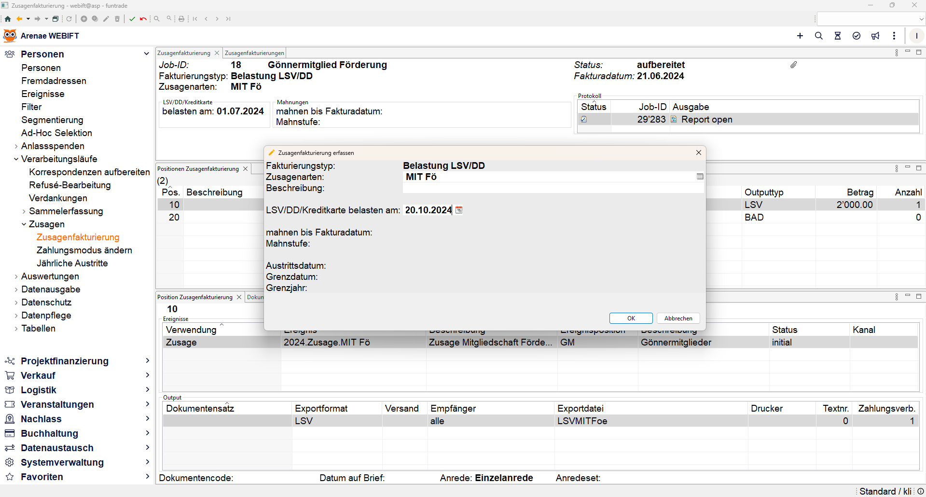The height and width of the screenshot is (497, 926).
Task: Click the Beschreibung input field in dialog
Action: point(553,188)
